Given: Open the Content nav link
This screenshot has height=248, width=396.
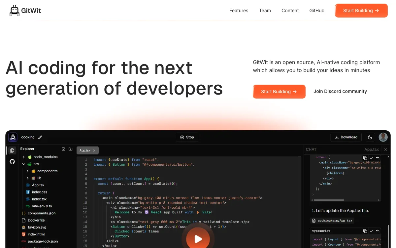Looking at the screenshot, I should coord(290,11).
